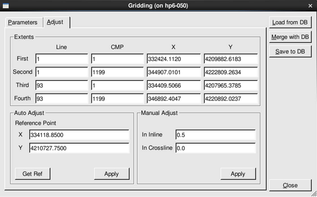This screenshot has width=317, height=197.
Task: Select the Adjust tab
Action: pos(55,22)
